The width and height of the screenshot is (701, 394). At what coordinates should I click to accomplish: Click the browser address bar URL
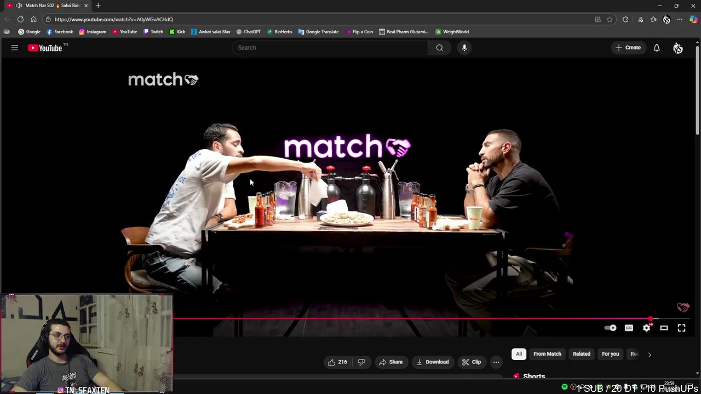pos(114,19)
